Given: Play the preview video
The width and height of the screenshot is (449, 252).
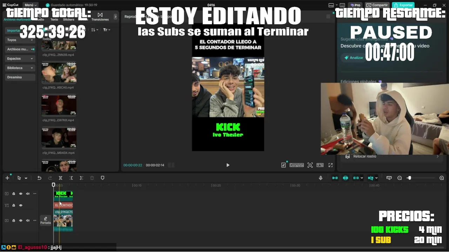Looking at the screenshot, I should click(x=228, y=165).
